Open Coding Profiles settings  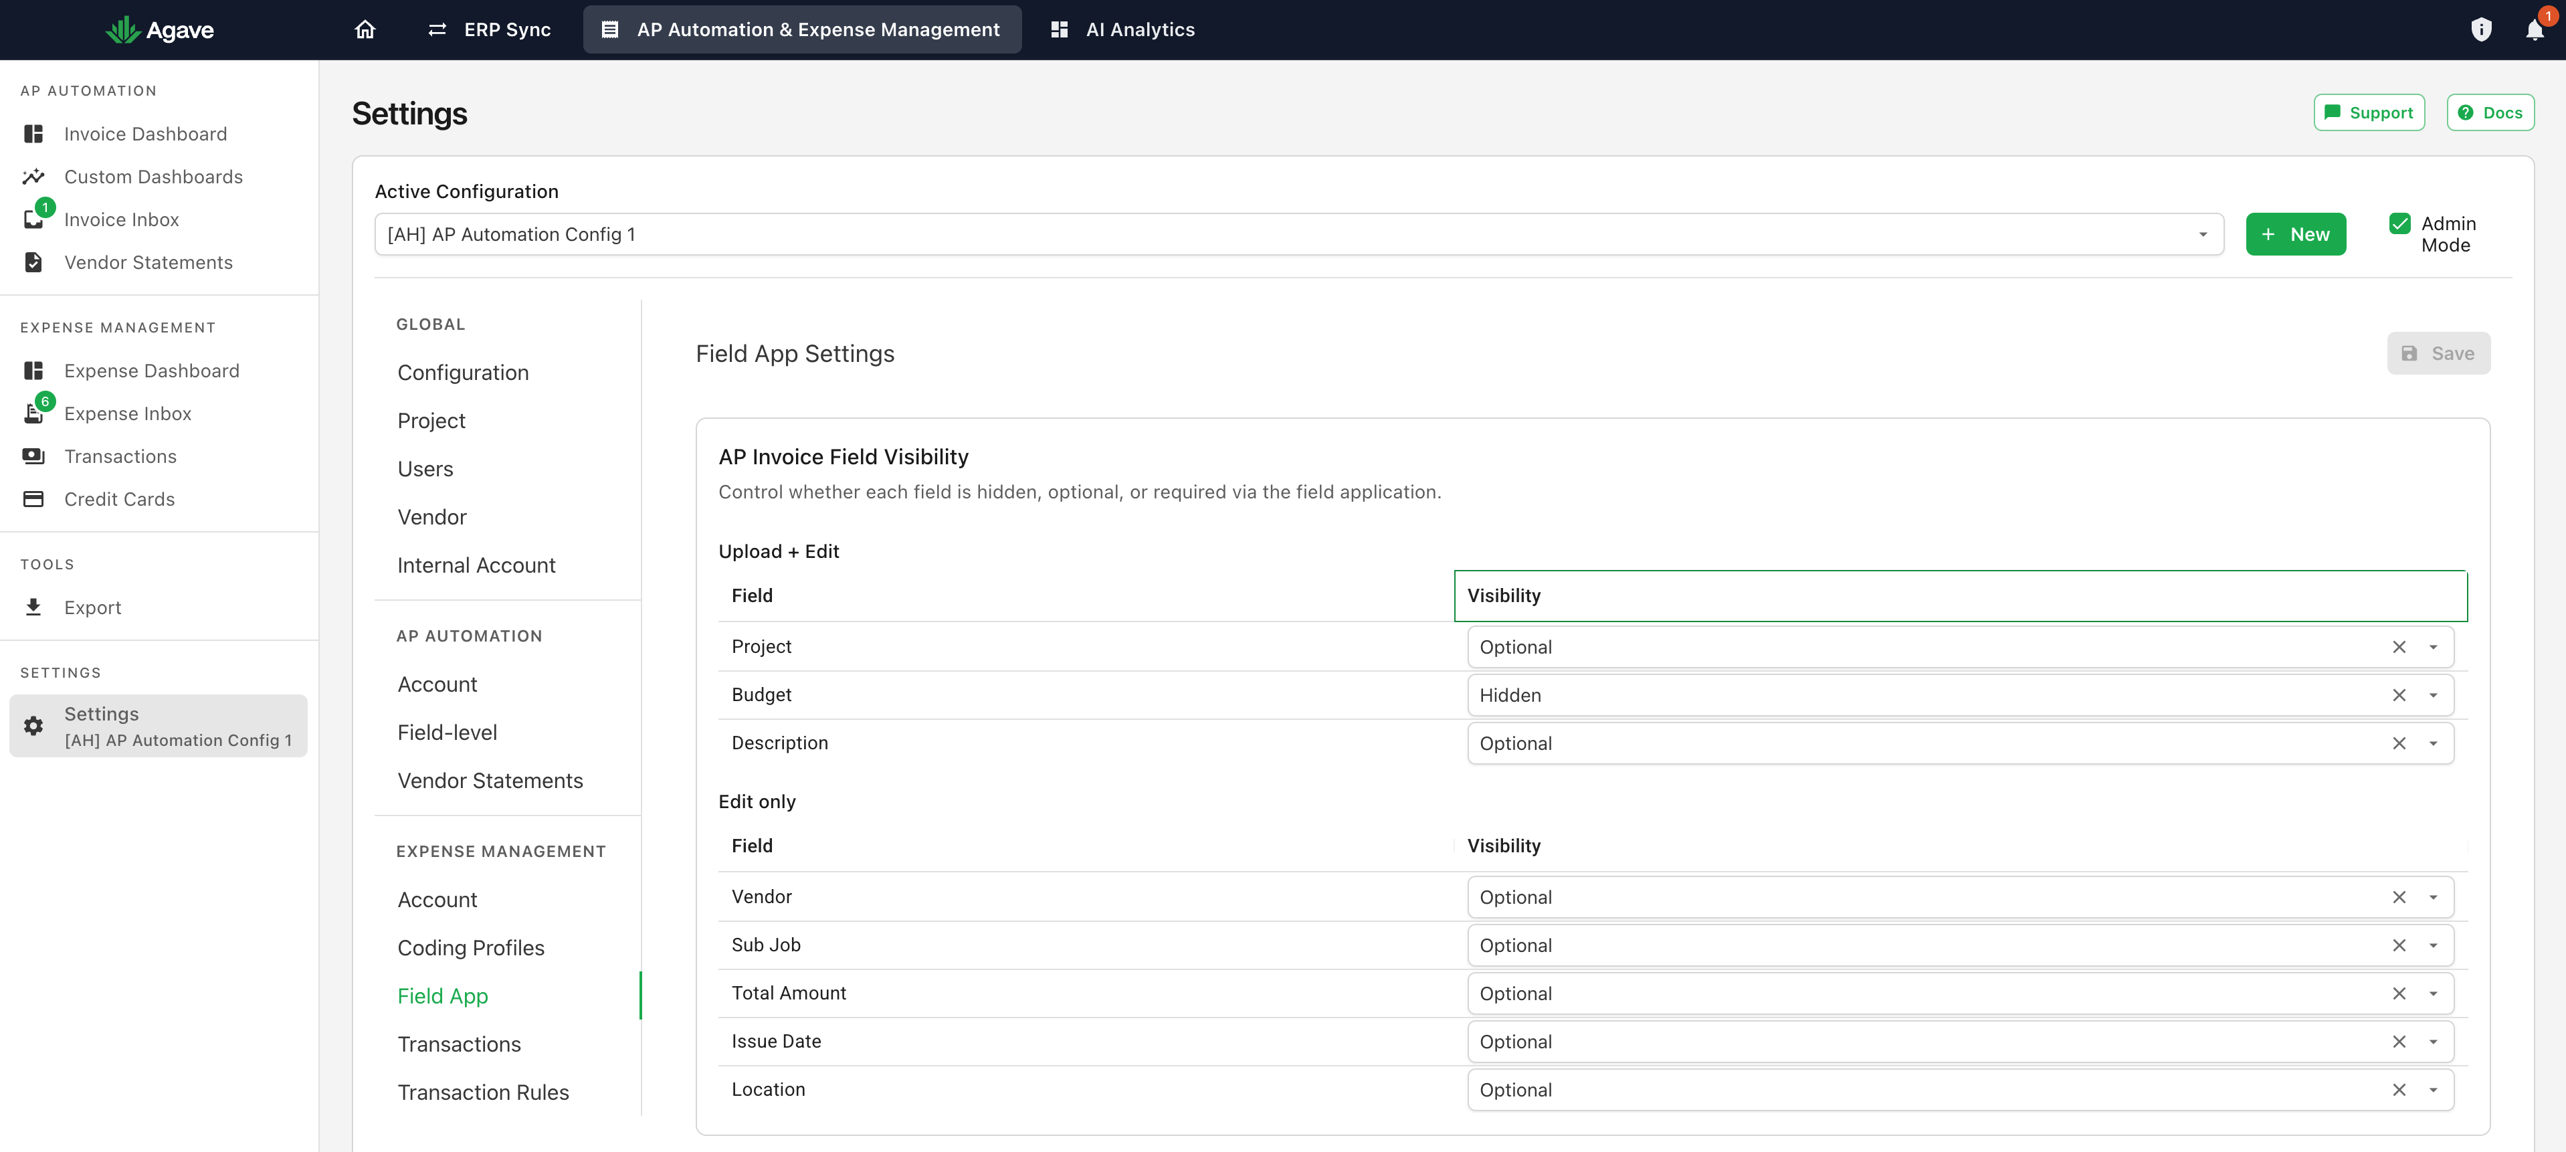(471, 948)
